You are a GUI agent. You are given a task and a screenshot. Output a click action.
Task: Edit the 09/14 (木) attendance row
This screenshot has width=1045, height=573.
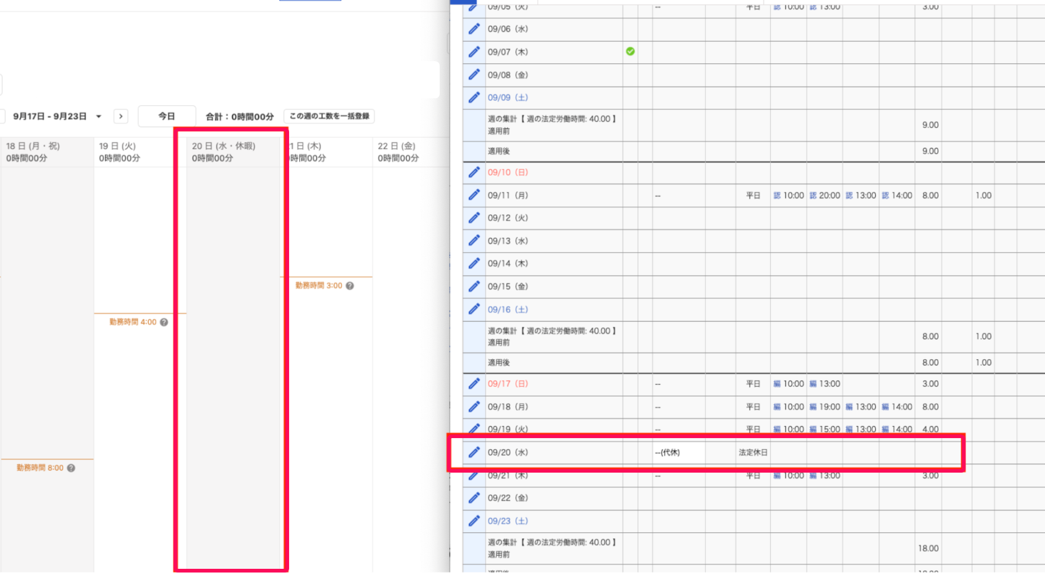click(474, 263)
